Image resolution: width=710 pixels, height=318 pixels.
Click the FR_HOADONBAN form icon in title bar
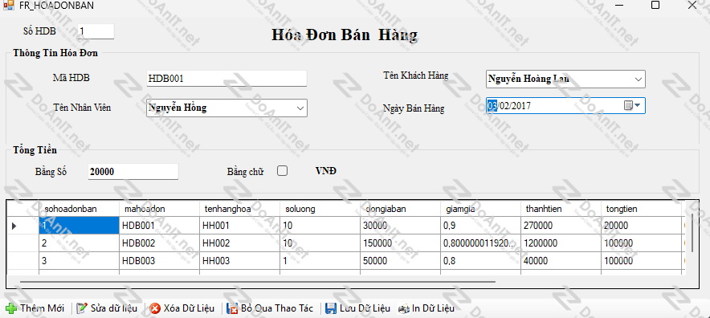click(x=9, y=6)
